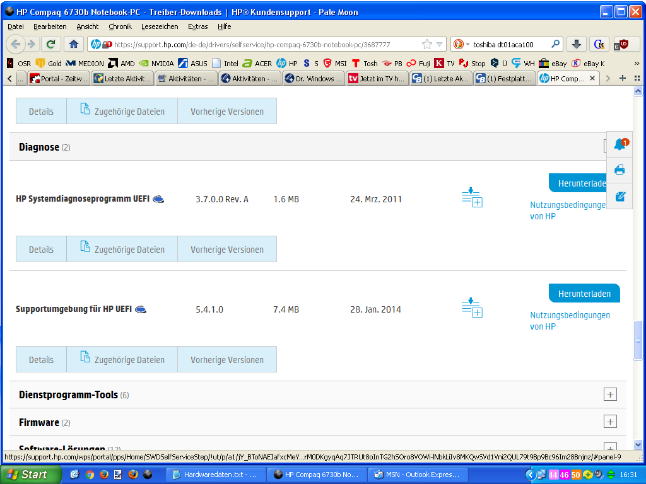This screenshot has height=484, width=646.
Task: Open the Hilfe menu
Action: pos(224,26)
